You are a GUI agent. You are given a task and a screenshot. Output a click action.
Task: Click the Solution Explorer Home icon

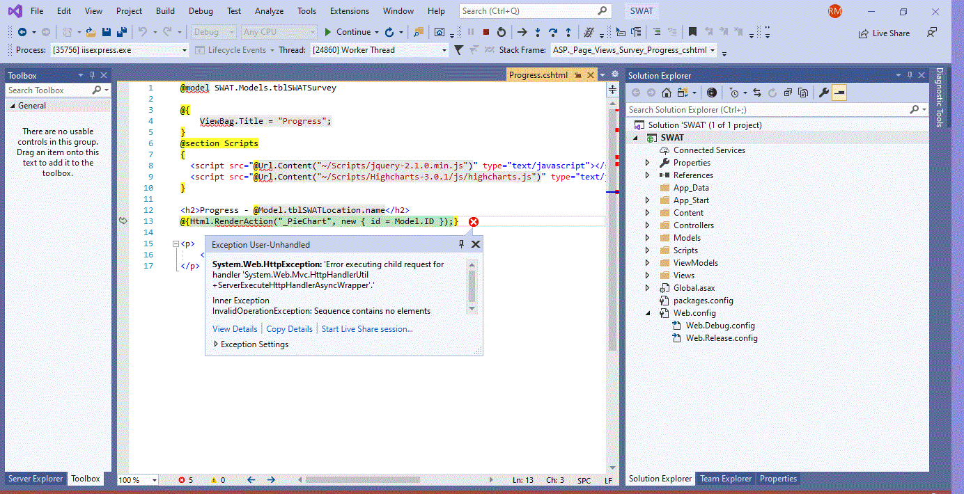667,93
